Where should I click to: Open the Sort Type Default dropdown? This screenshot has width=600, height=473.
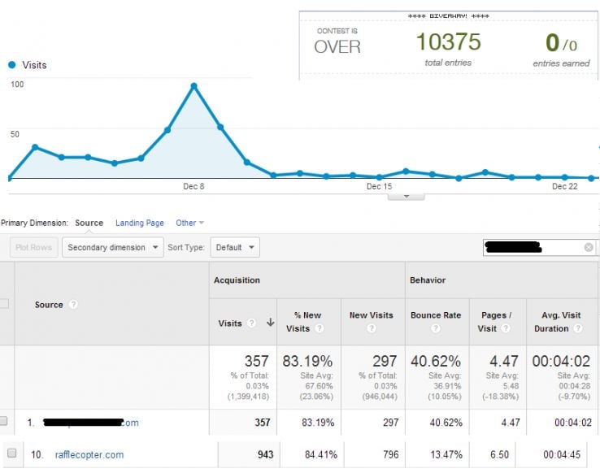234,247
